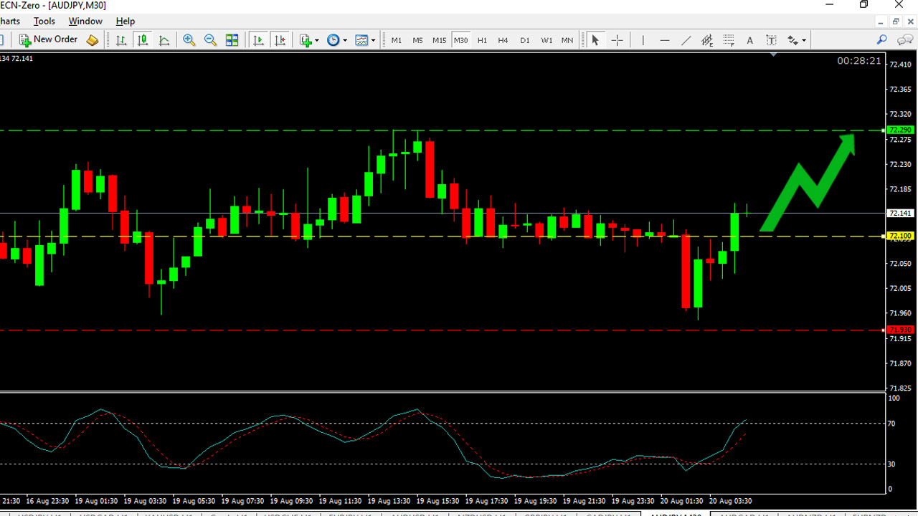
Task: Launch MetaEditor via the gold book icon
Action: 93,40
